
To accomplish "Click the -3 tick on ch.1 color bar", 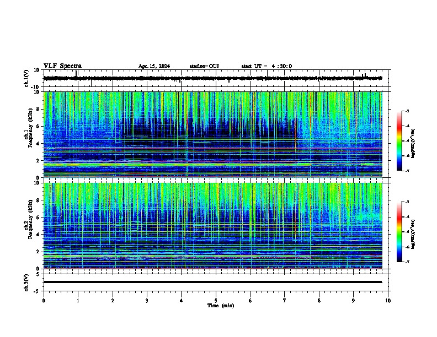I will click(407, 111).
